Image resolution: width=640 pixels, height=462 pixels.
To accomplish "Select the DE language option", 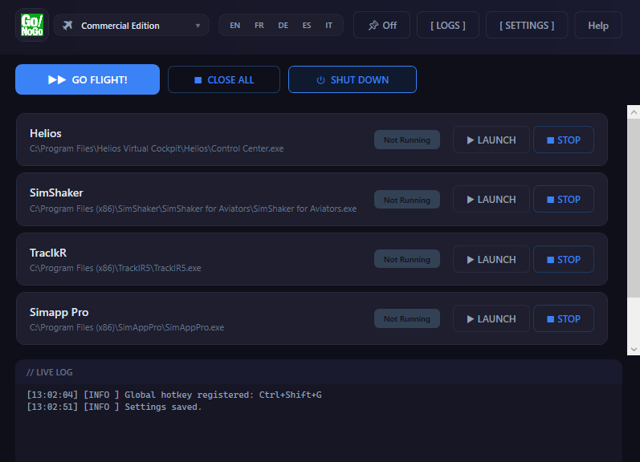I will 283,26.
